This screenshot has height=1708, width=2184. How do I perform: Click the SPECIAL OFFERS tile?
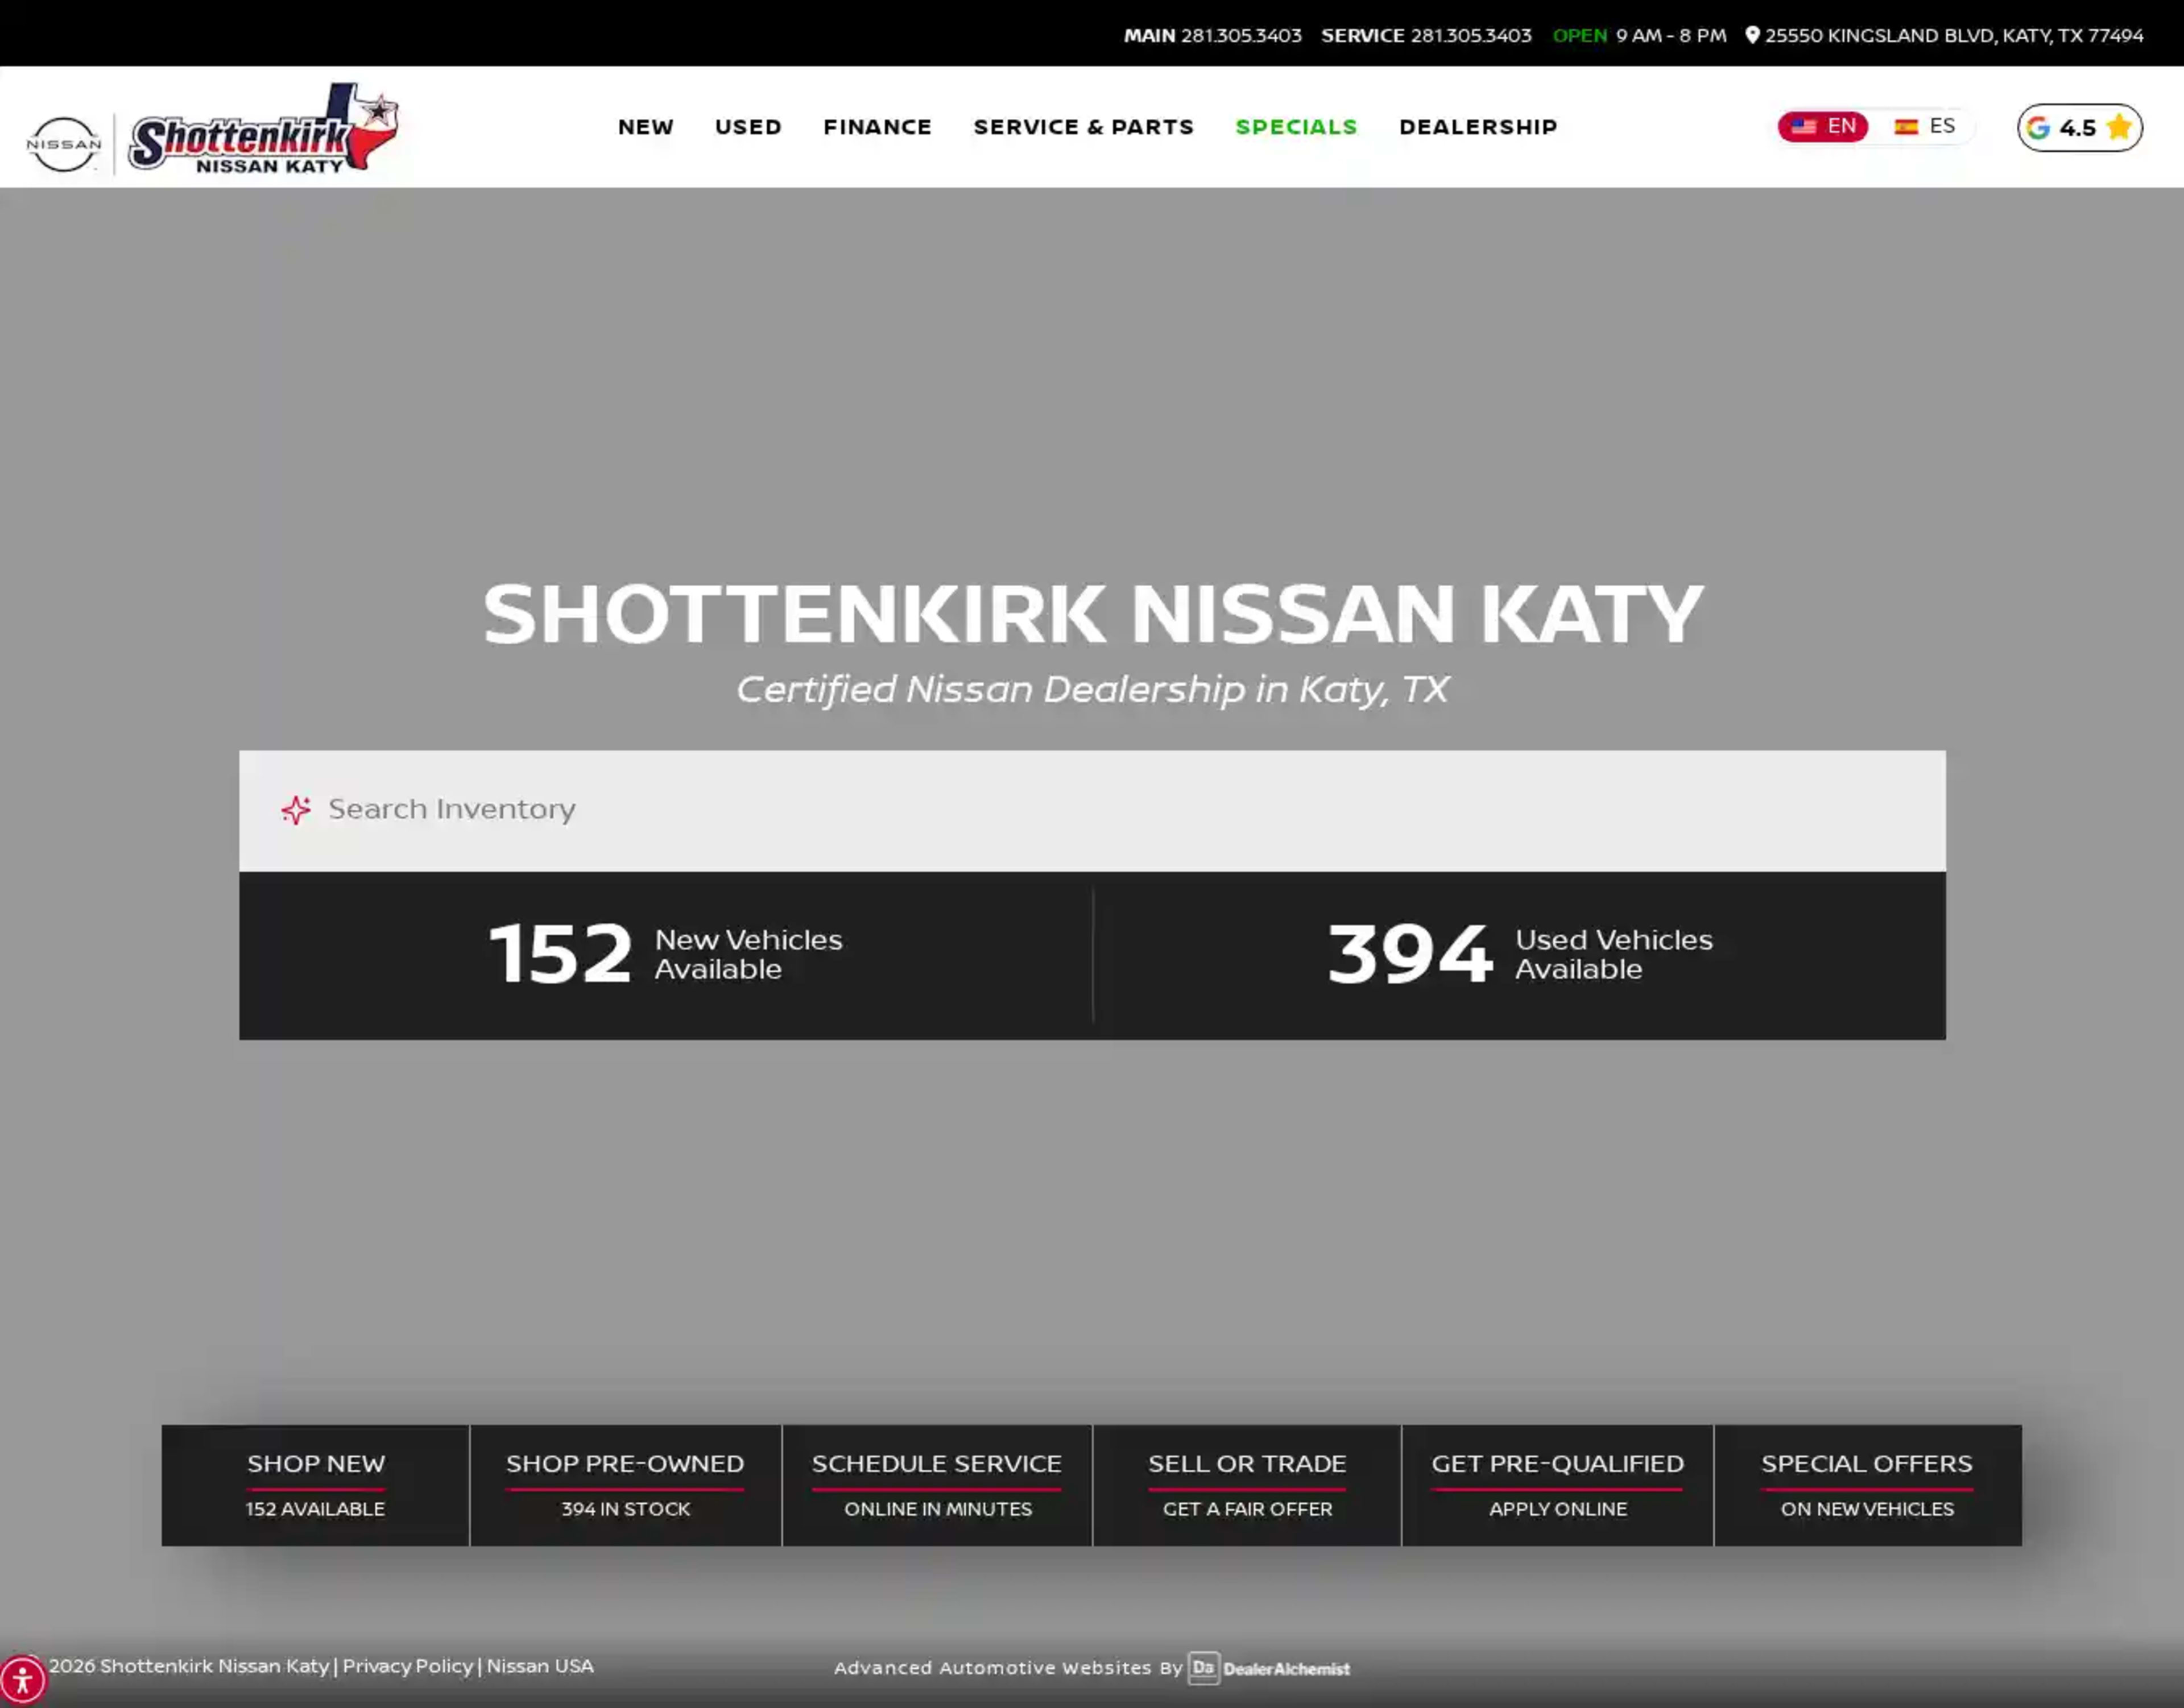pos(1867,1485)
